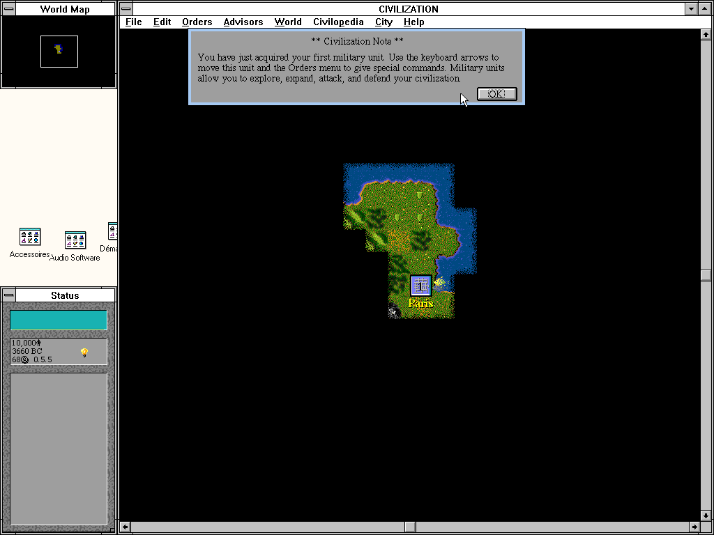Open the Advisors menu

(x=243, y=22)
